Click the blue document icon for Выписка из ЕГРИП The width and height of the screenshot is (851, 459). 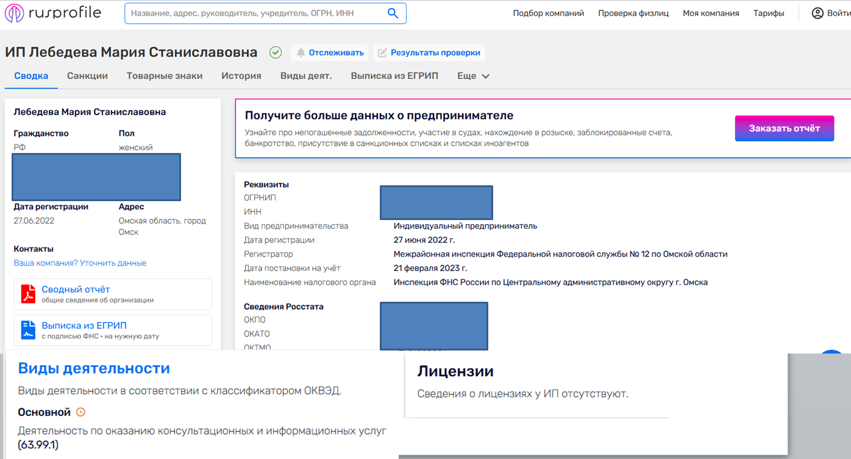29,330
